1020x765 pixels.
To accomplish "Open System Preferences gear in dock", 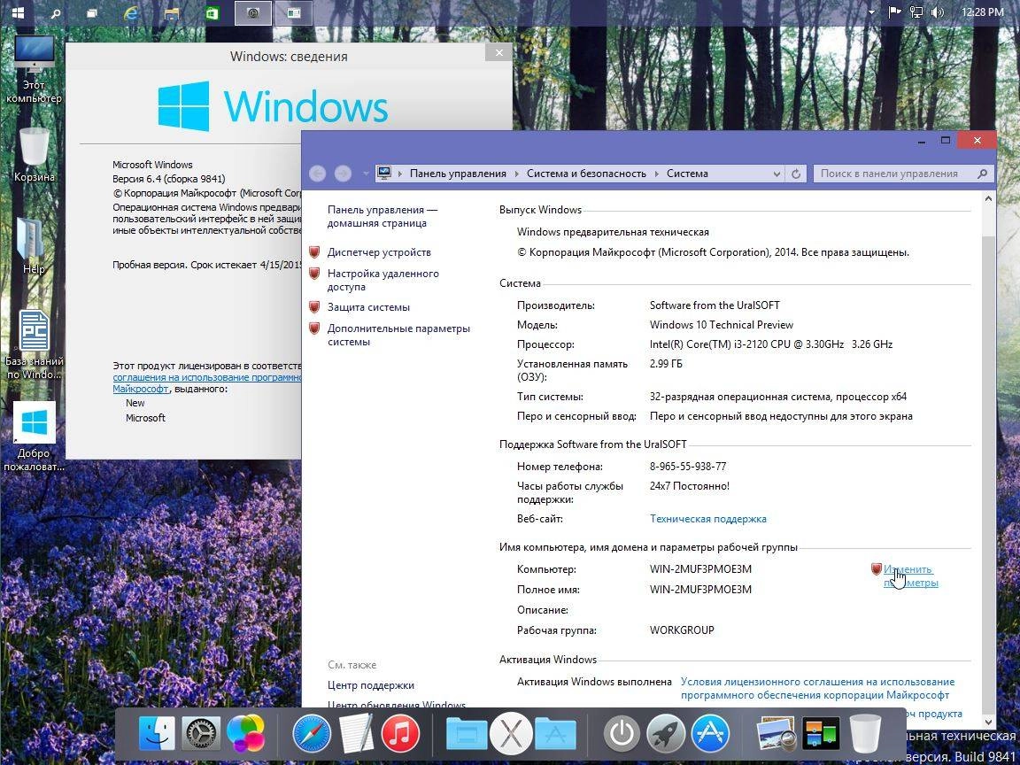I will coord(200,734).
